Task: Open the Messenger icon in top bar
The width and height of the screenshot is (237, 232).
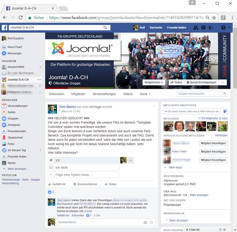Action: coord(203,27)
